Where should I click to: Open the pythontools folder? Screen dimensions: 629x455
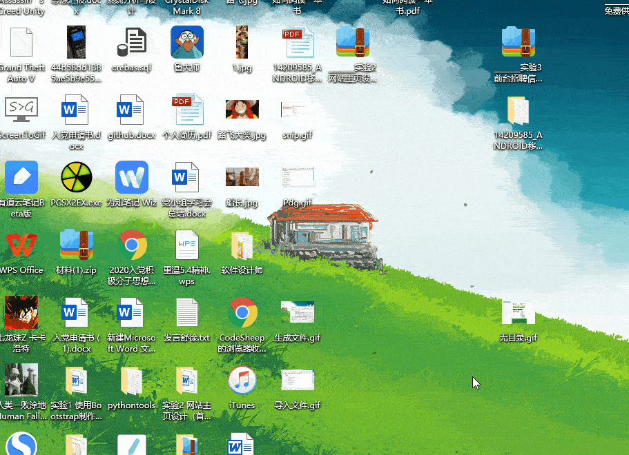click(132, 380)
